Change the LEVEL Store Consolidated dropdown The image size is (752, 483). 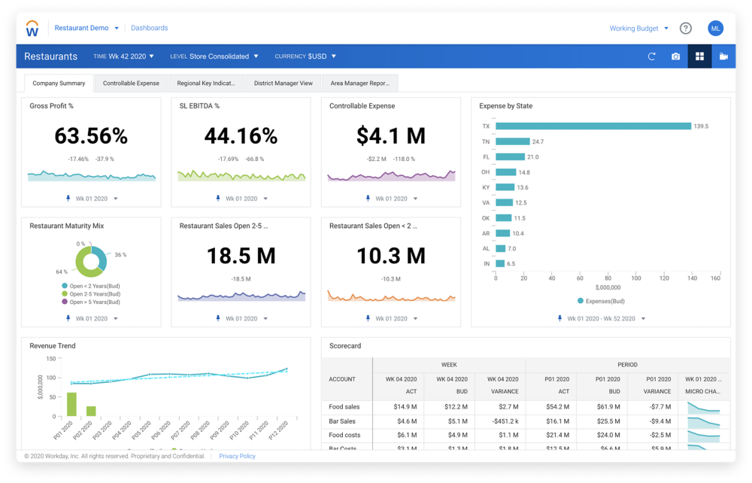point(214,56)
